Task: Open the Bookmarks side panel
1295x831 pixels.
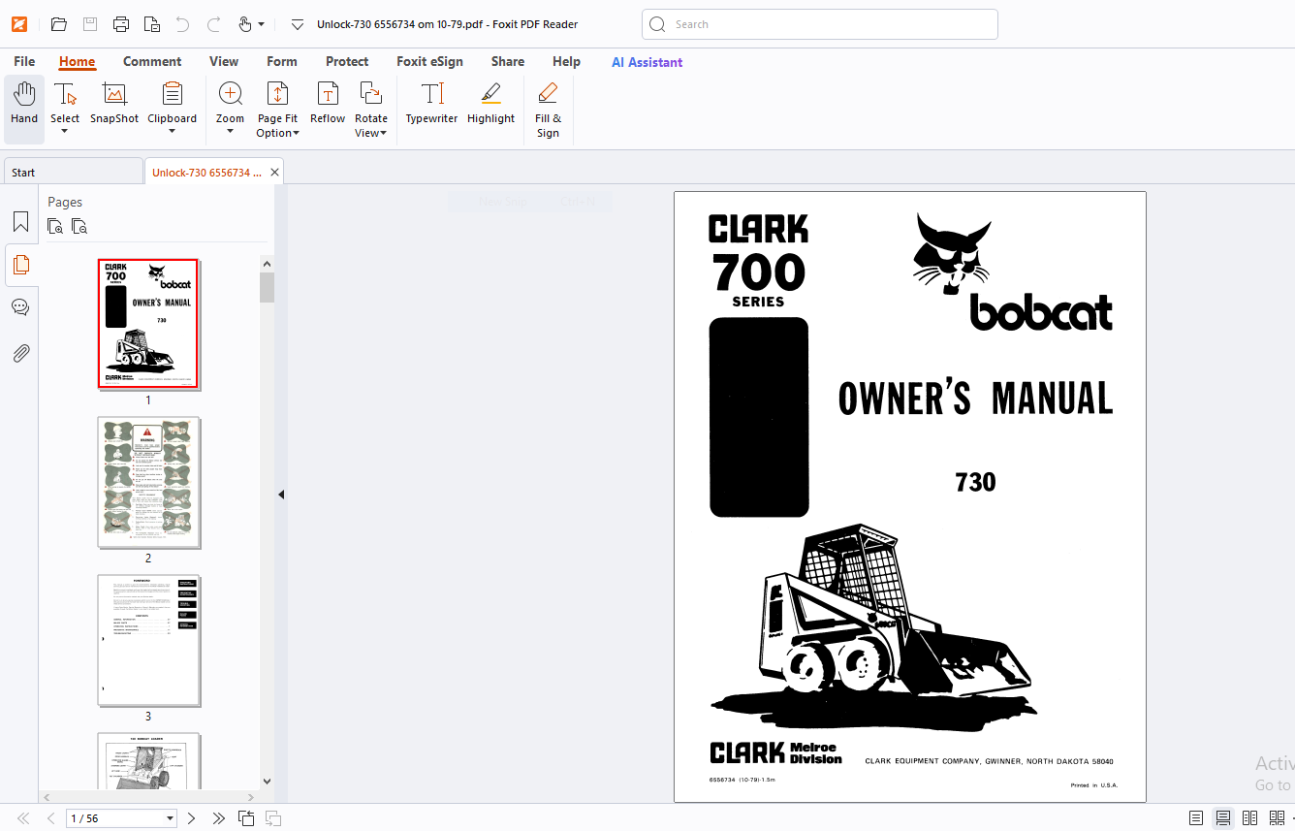Action: [20, 222]
